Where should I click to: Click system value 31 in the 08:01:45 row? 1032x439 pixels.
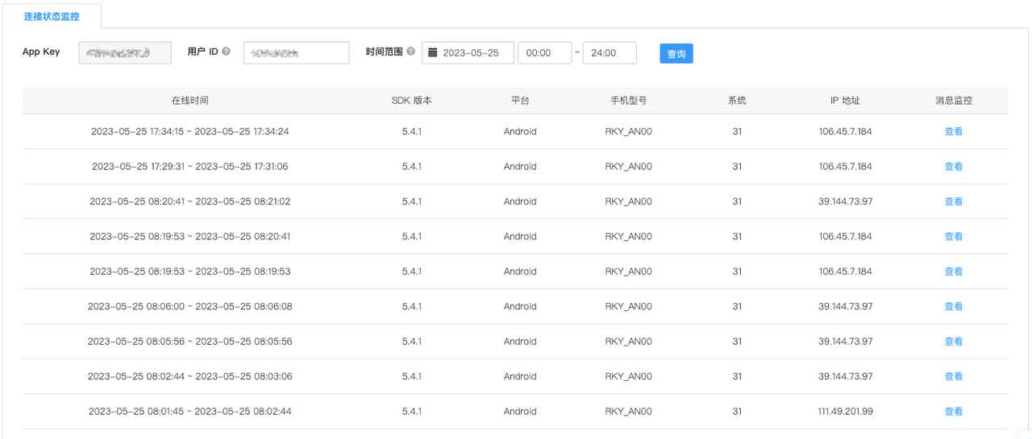pyautogui.click(x=737, y=412)
